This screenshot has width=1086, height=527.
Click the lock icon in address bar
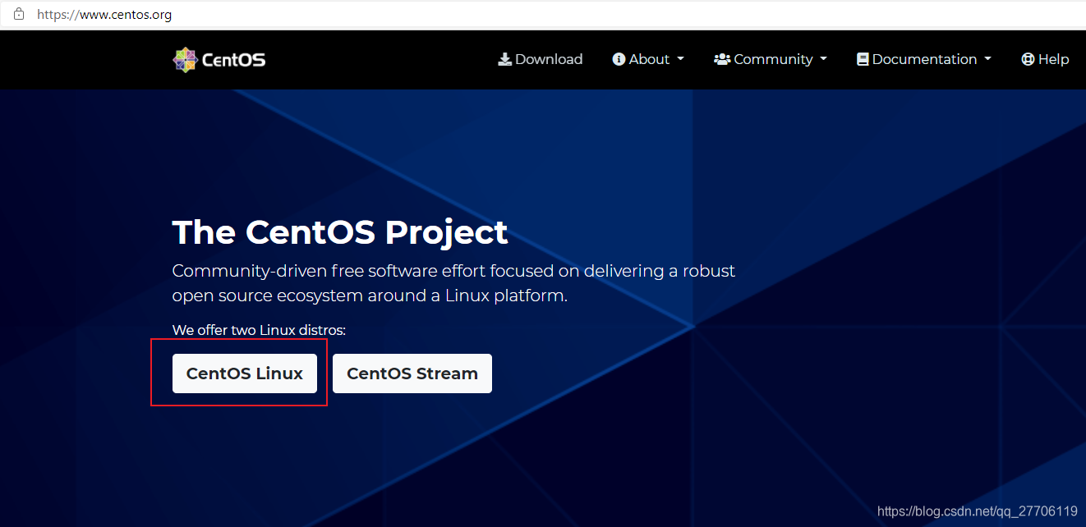point(19,14)
